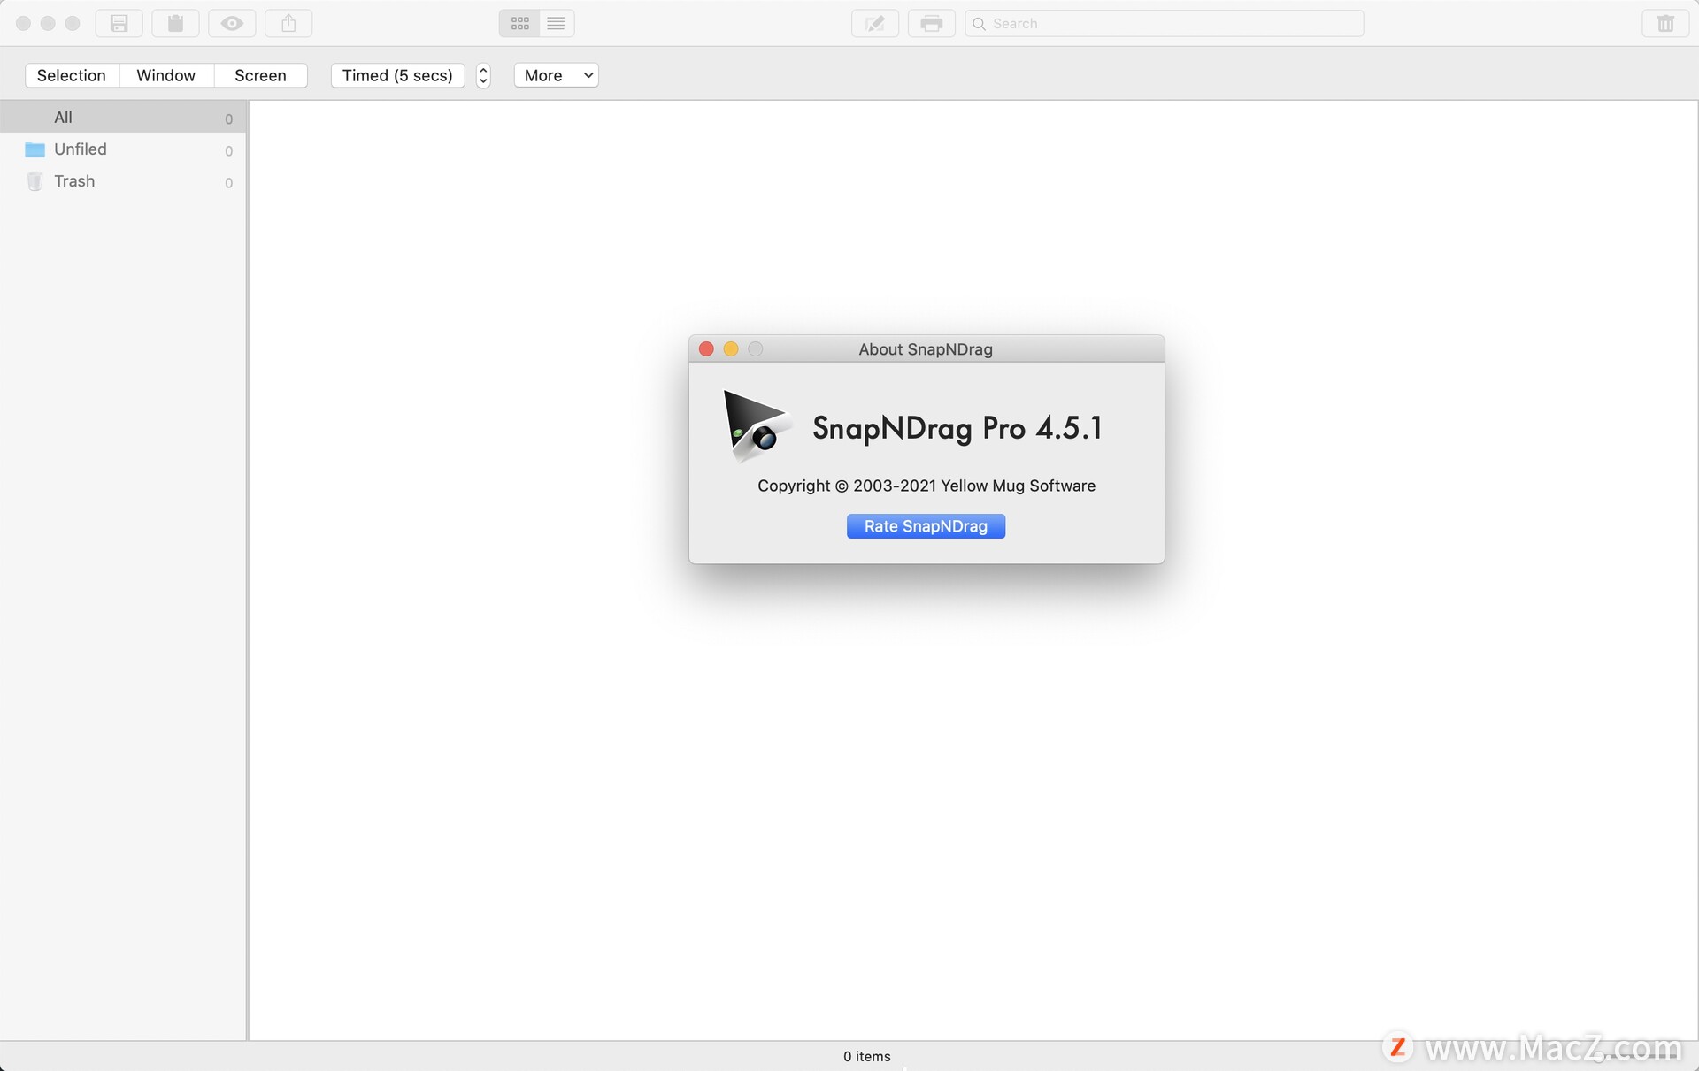Select the All sidebar item

(x=123, y=117)
